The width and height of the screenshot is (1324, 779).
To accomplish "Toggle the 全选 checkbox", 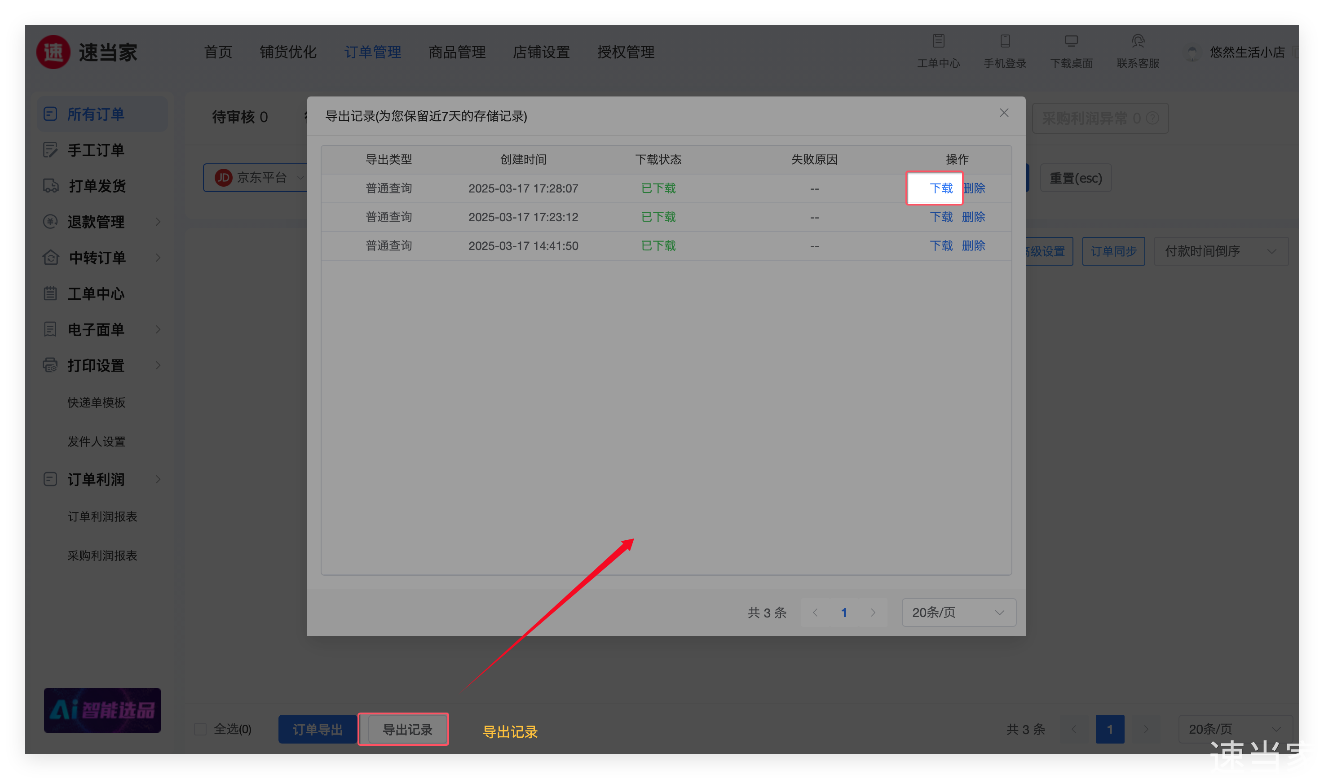I will (200, 729).
